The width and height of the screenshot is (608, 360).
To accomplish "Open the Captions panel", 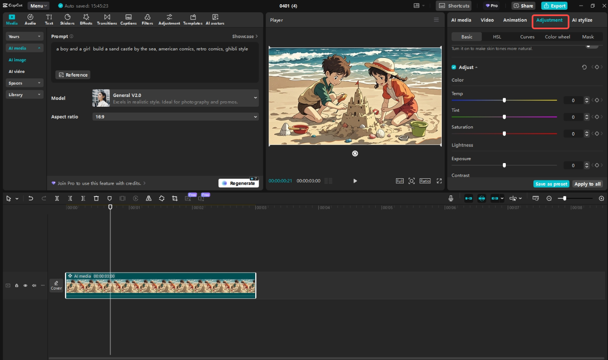I will pyautogui.click(x=128, y=19).
